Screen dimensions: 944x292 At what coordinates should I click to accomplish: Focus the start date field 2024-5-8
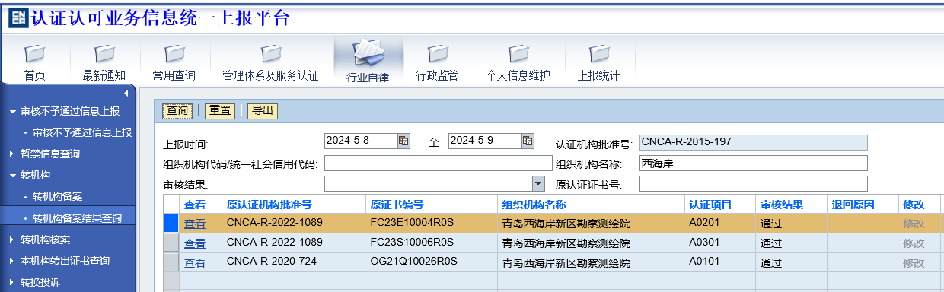[361, 141]
